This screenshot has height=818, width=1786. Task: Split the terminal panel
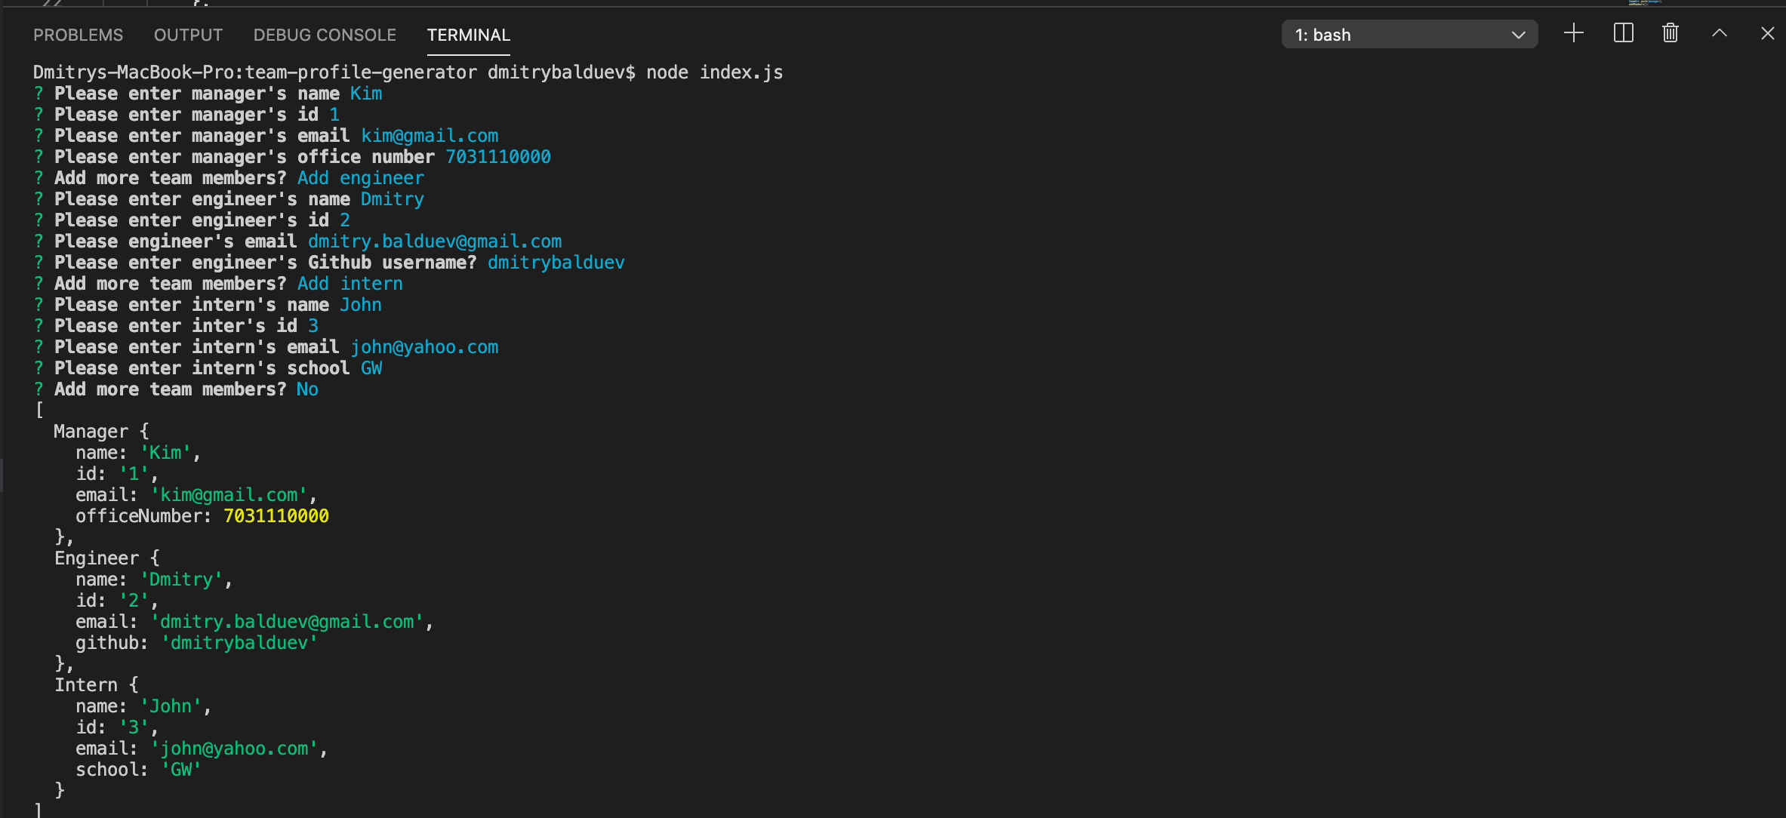click(1623, 33)
